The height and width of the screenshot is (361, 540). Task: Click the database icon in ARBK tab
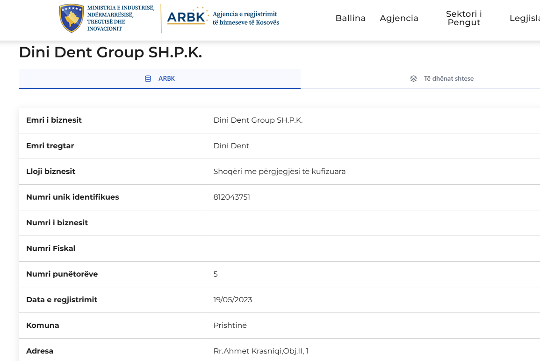(x=148, y=79)
